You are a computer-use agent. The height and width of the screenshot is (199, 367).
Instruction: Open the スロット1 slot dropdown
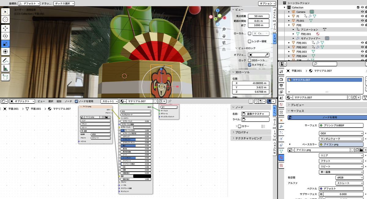click(109, 101)
